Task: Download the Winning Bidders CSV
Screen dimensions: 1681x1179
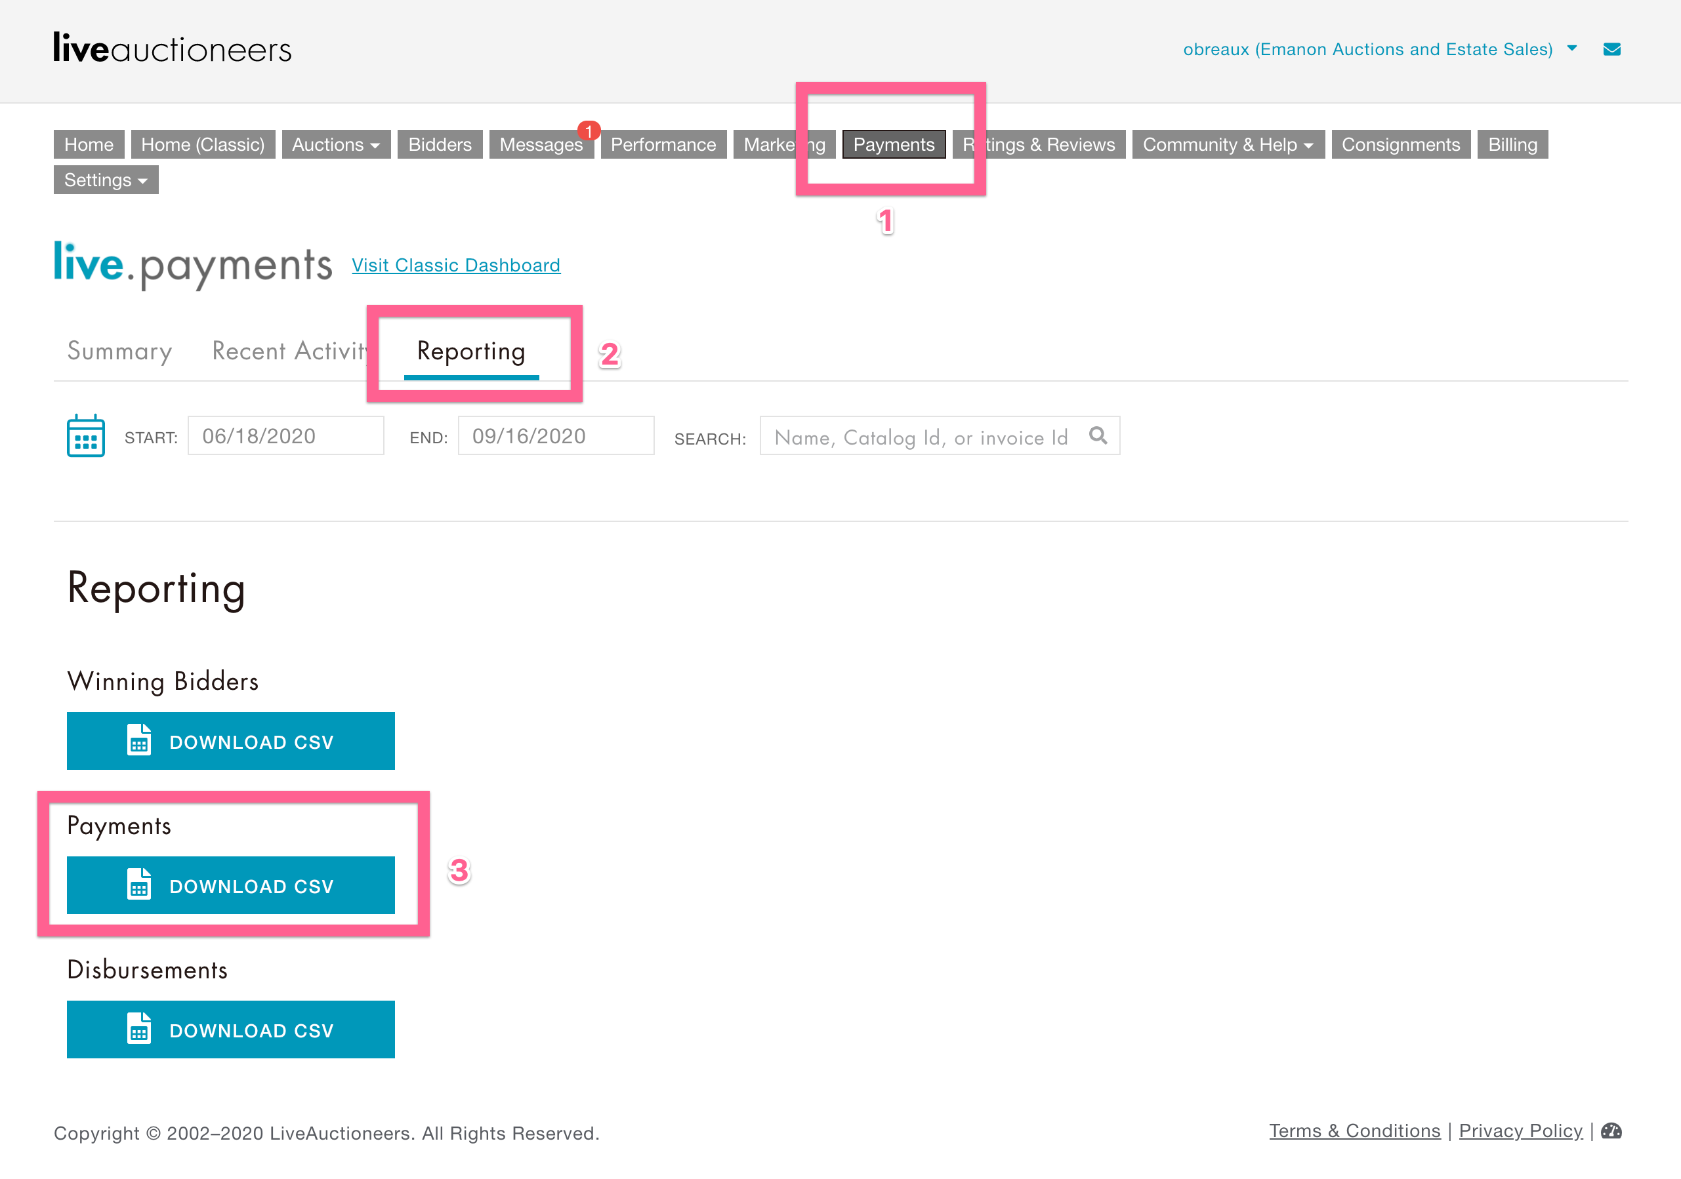Action: click(230, 740)
